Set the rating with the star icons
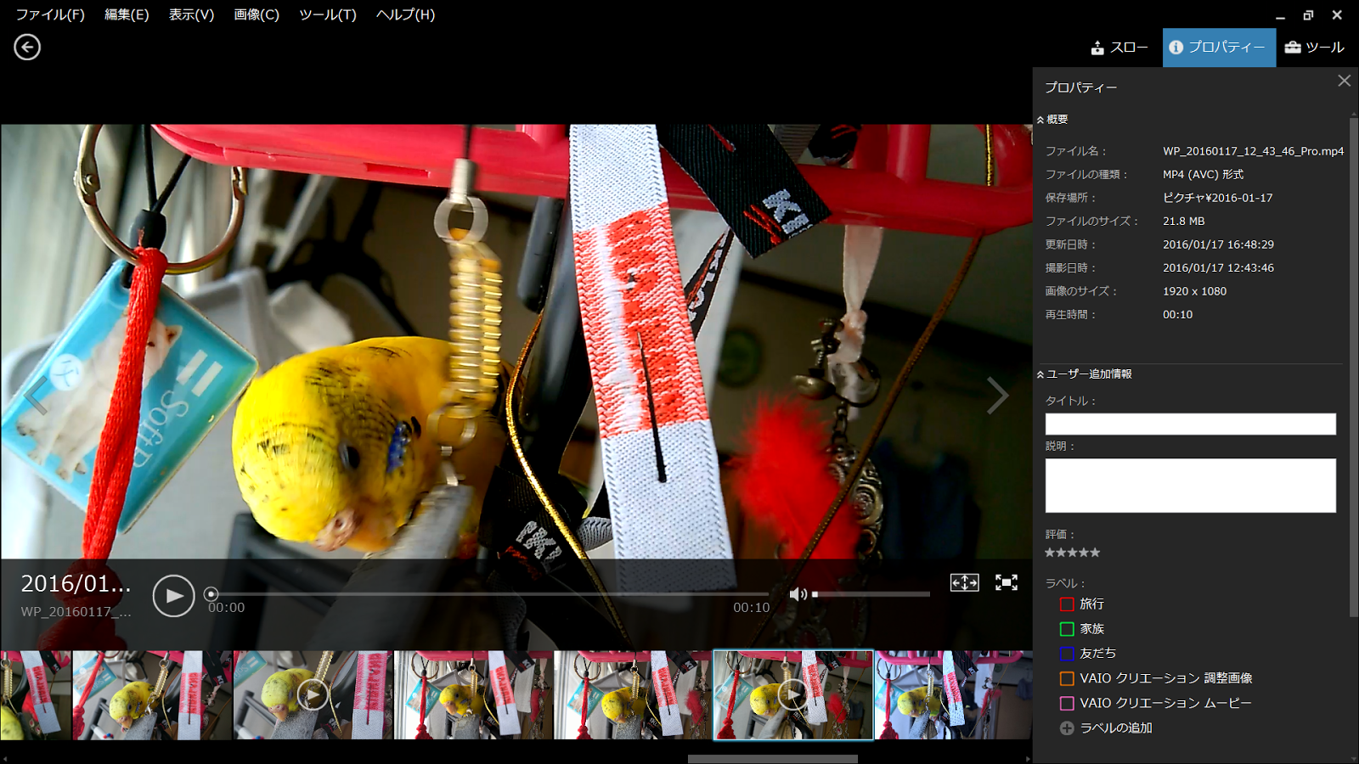The height and width of the screenshot is (764, 1359). pyautogui.click(x=1072, y=553)
